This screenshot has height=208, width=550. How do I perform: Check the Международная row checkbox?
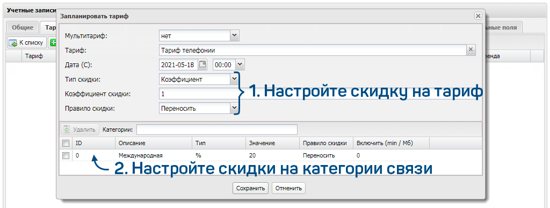66,155
